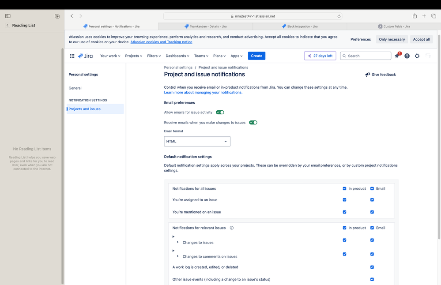Viewport: 441px width, 285px height.
Task: Open the Plans dropdown menu
Action: (x=219, y=56)
